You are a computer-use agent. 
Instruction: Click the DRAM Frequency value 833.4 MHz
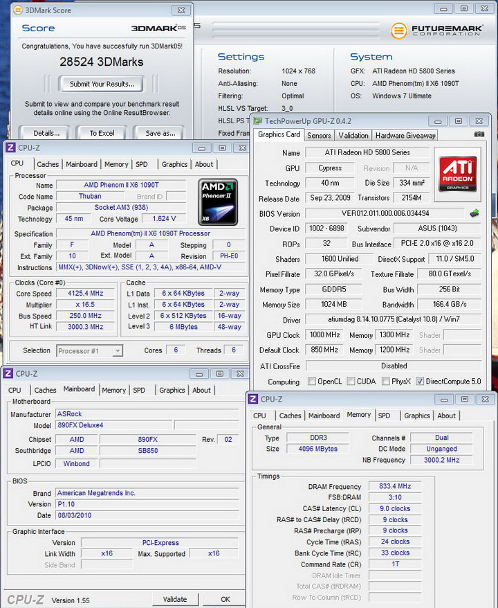[x=395, y=486]
